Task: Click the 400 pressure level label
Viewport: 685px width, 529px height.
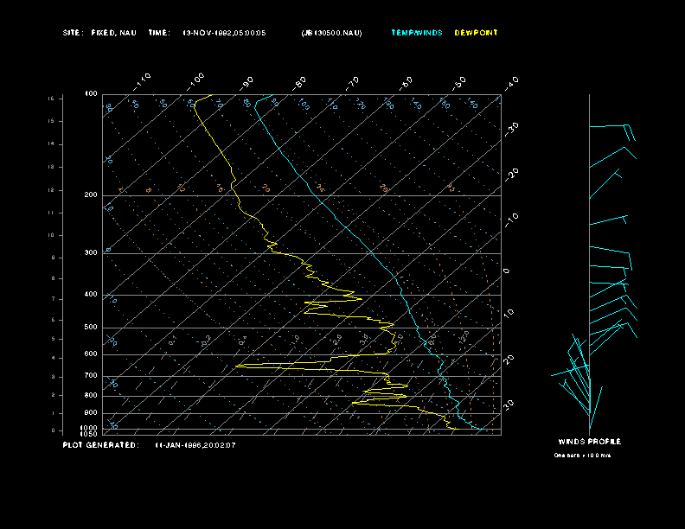Action: [x=91, y=295]
